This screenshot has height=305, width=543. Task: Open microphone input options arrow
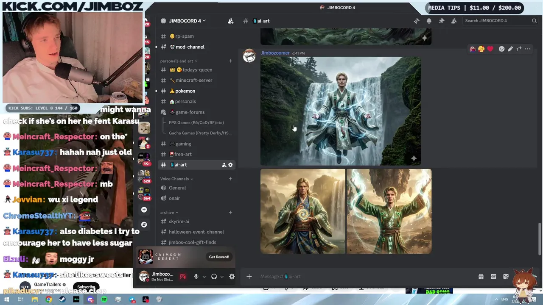204,277
